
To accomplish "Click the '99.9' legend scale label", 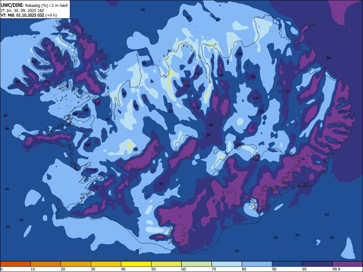I will point(336,269).
